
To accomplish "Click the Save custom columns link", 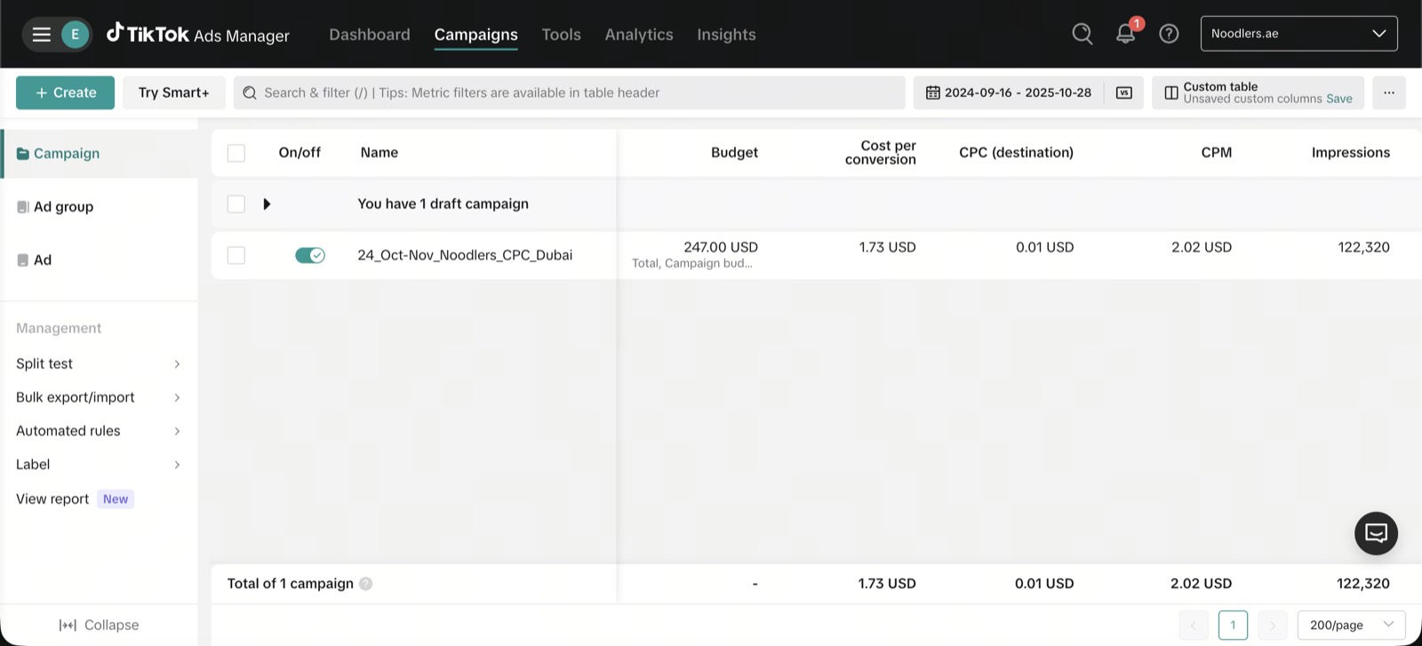I will 1338,99.
